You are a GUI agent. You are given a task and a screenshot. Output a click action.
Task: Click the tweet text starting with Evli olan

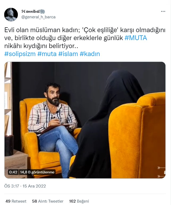85,38
